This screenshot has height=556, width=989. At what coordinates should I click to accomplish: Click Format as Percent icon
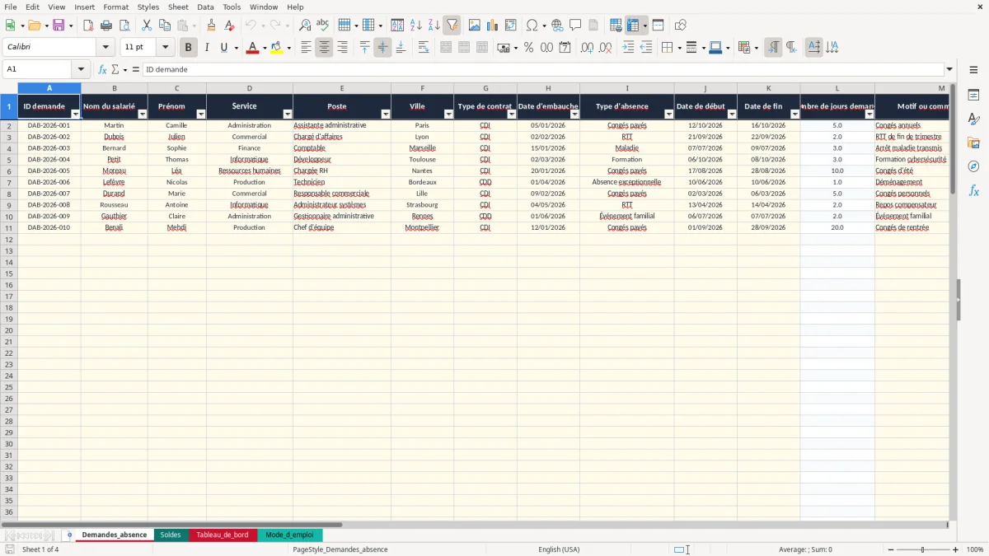pyautogui.click(x=528, y=48)
